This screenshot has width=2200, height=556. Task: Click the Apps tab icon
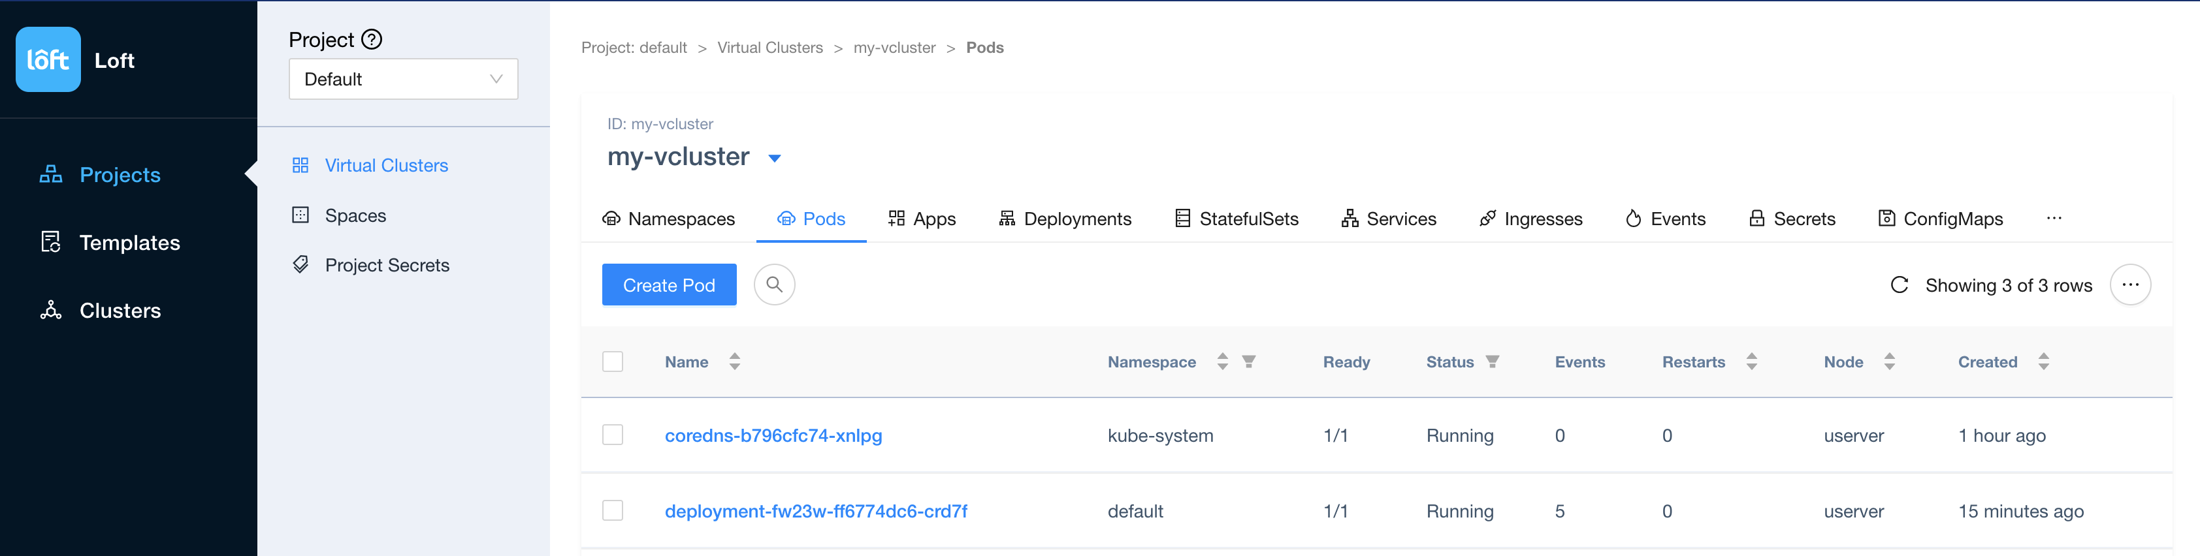[x=897, y=219]
